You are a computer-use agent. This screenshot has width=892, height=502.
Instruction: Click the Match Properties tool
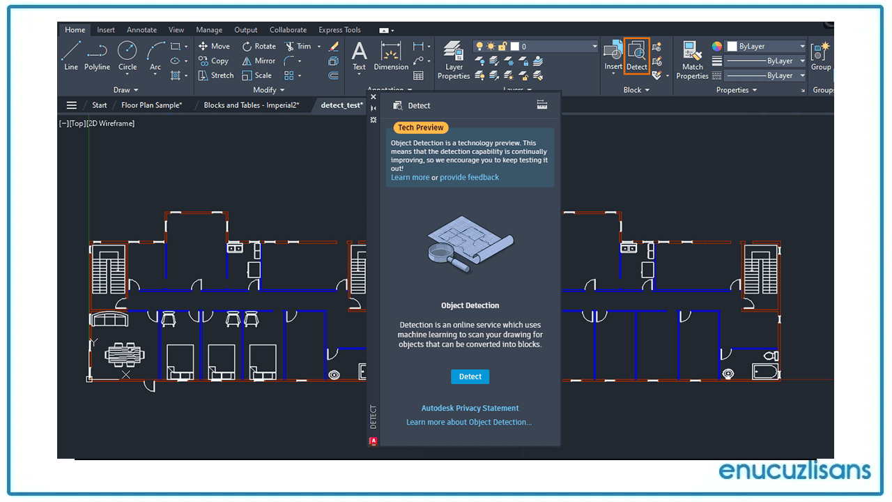692,60
